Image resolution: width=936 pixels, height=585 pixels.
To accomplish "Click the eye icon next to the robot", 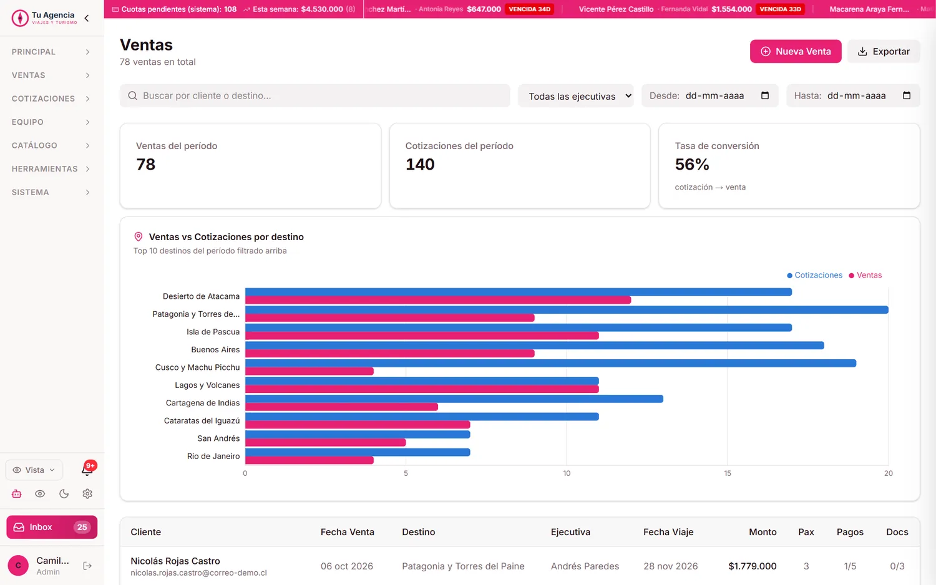I will pos(40,494).
